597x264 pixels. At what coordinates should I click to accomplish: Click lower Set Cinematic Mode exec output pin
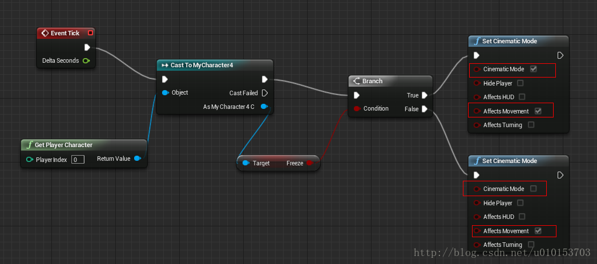[560, 175]
